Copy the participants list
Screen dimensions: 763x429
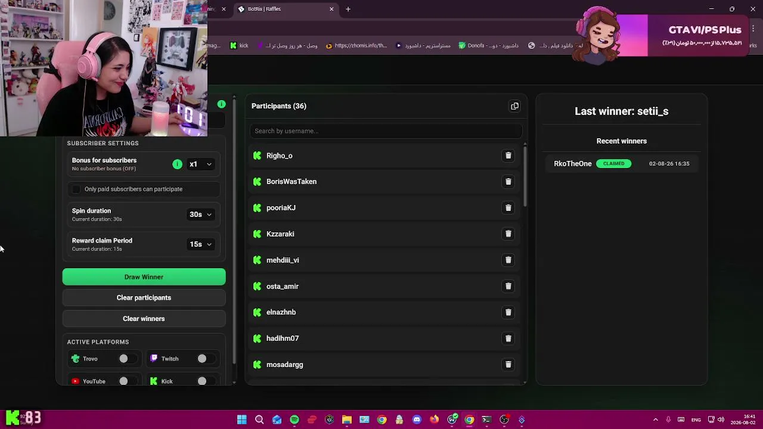click(515, 106)
